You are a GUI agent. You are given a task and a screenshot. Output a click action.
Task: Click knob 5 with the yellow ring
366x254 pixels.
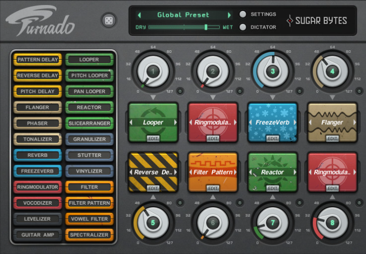coord(153,222)
